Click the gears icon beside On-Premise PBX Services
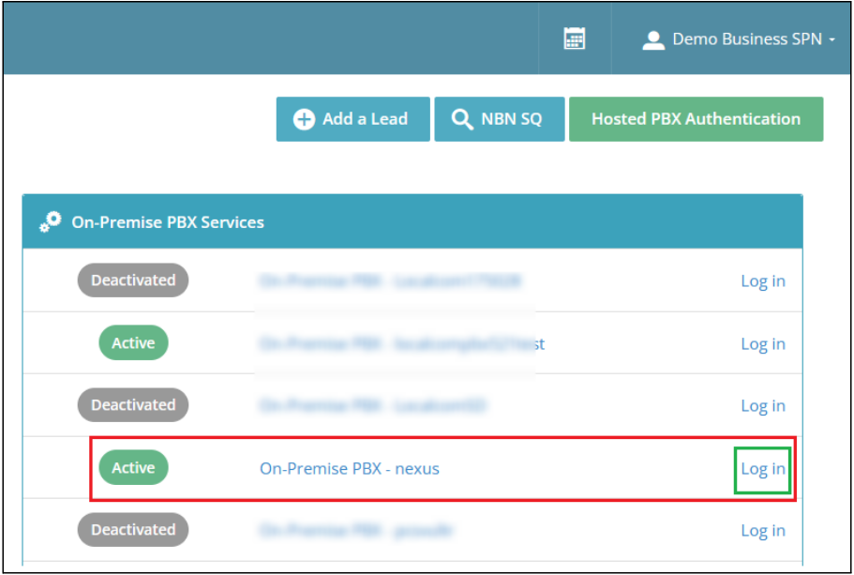 tap(50, 222)
